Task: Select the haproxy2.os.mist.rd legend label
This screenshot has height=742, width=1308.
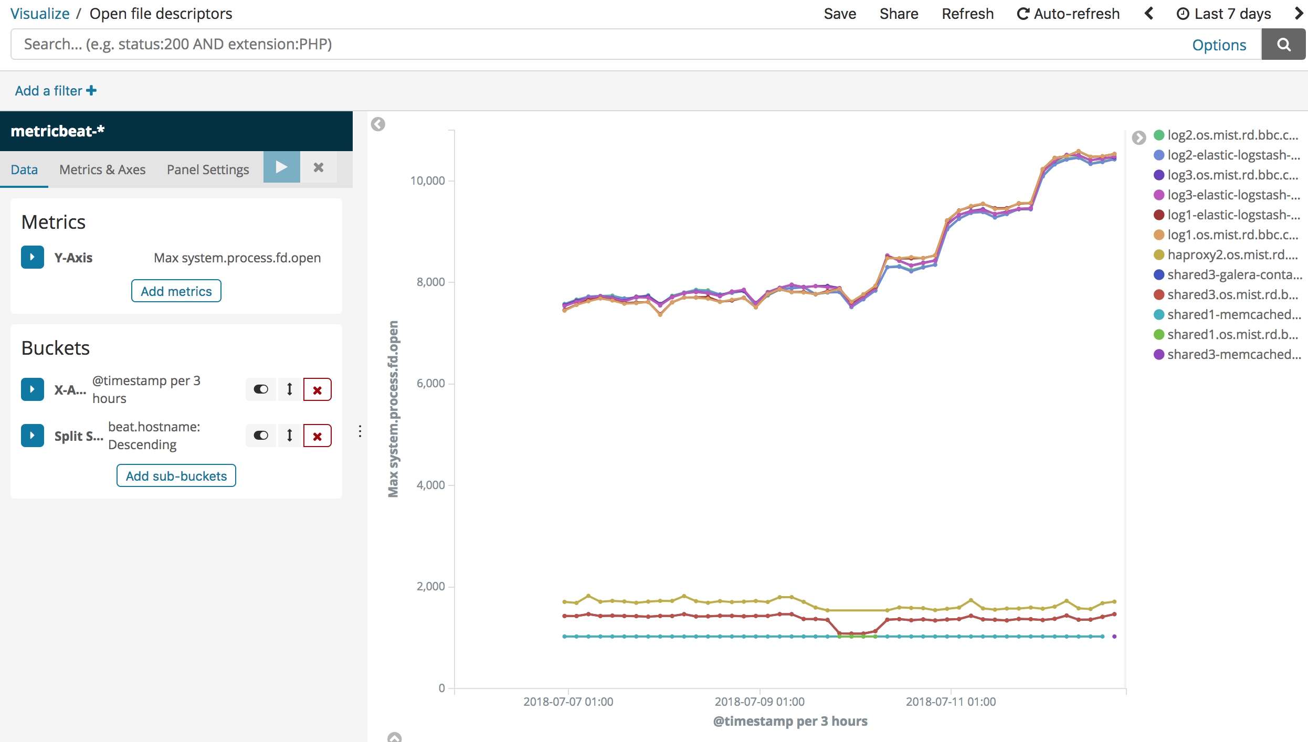Action: [x=1233, y=255]
